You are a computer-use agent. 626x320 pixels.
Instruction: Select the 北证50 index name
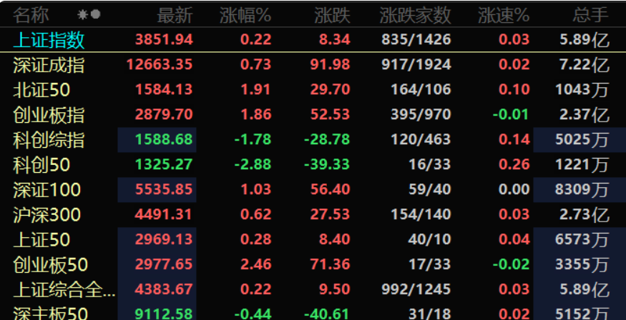(41, 90)
